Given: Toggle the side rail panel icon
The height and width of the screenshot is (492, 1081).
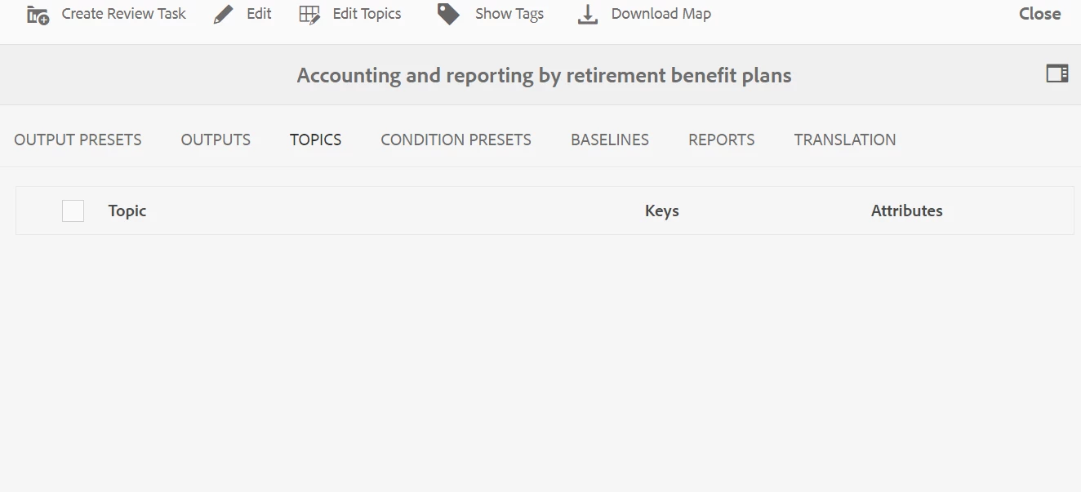Looking at the screenshot, I should click(1057, 74).
